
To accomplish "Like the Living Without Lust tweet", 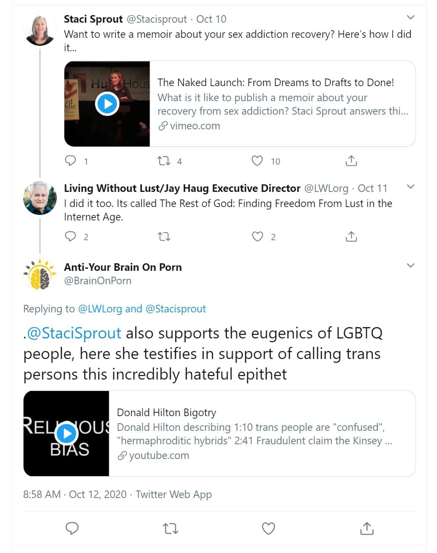I will [257, 237].
